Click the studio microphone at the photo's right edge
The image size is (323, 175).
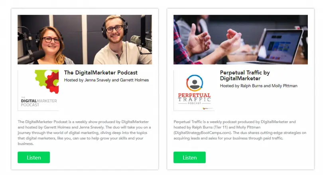pos(141,41)
